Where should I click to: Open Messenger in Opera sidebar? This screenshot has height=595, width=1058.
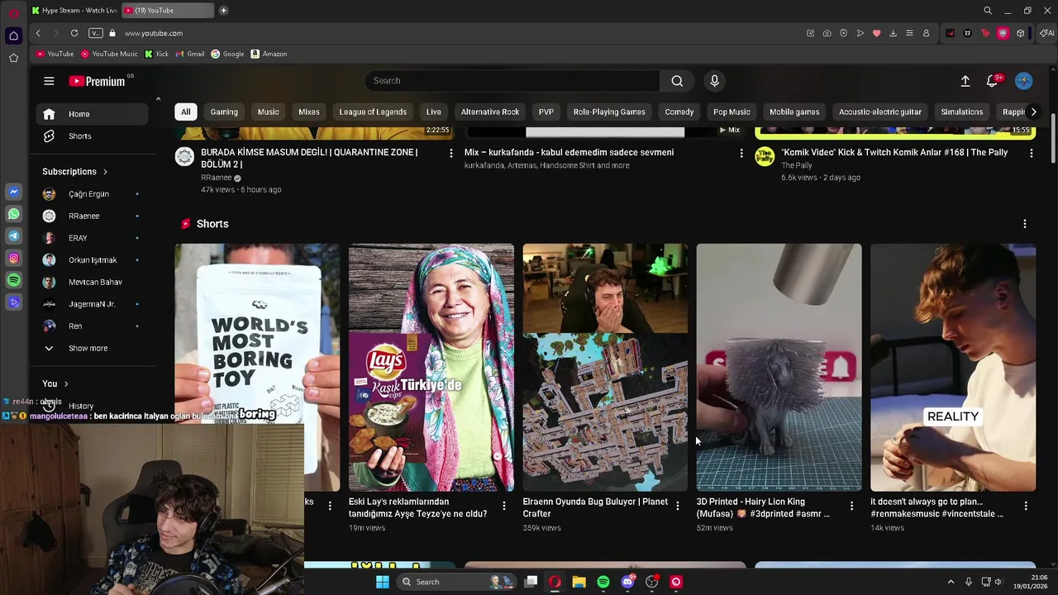pyautogui.click(x=13, y=192)
